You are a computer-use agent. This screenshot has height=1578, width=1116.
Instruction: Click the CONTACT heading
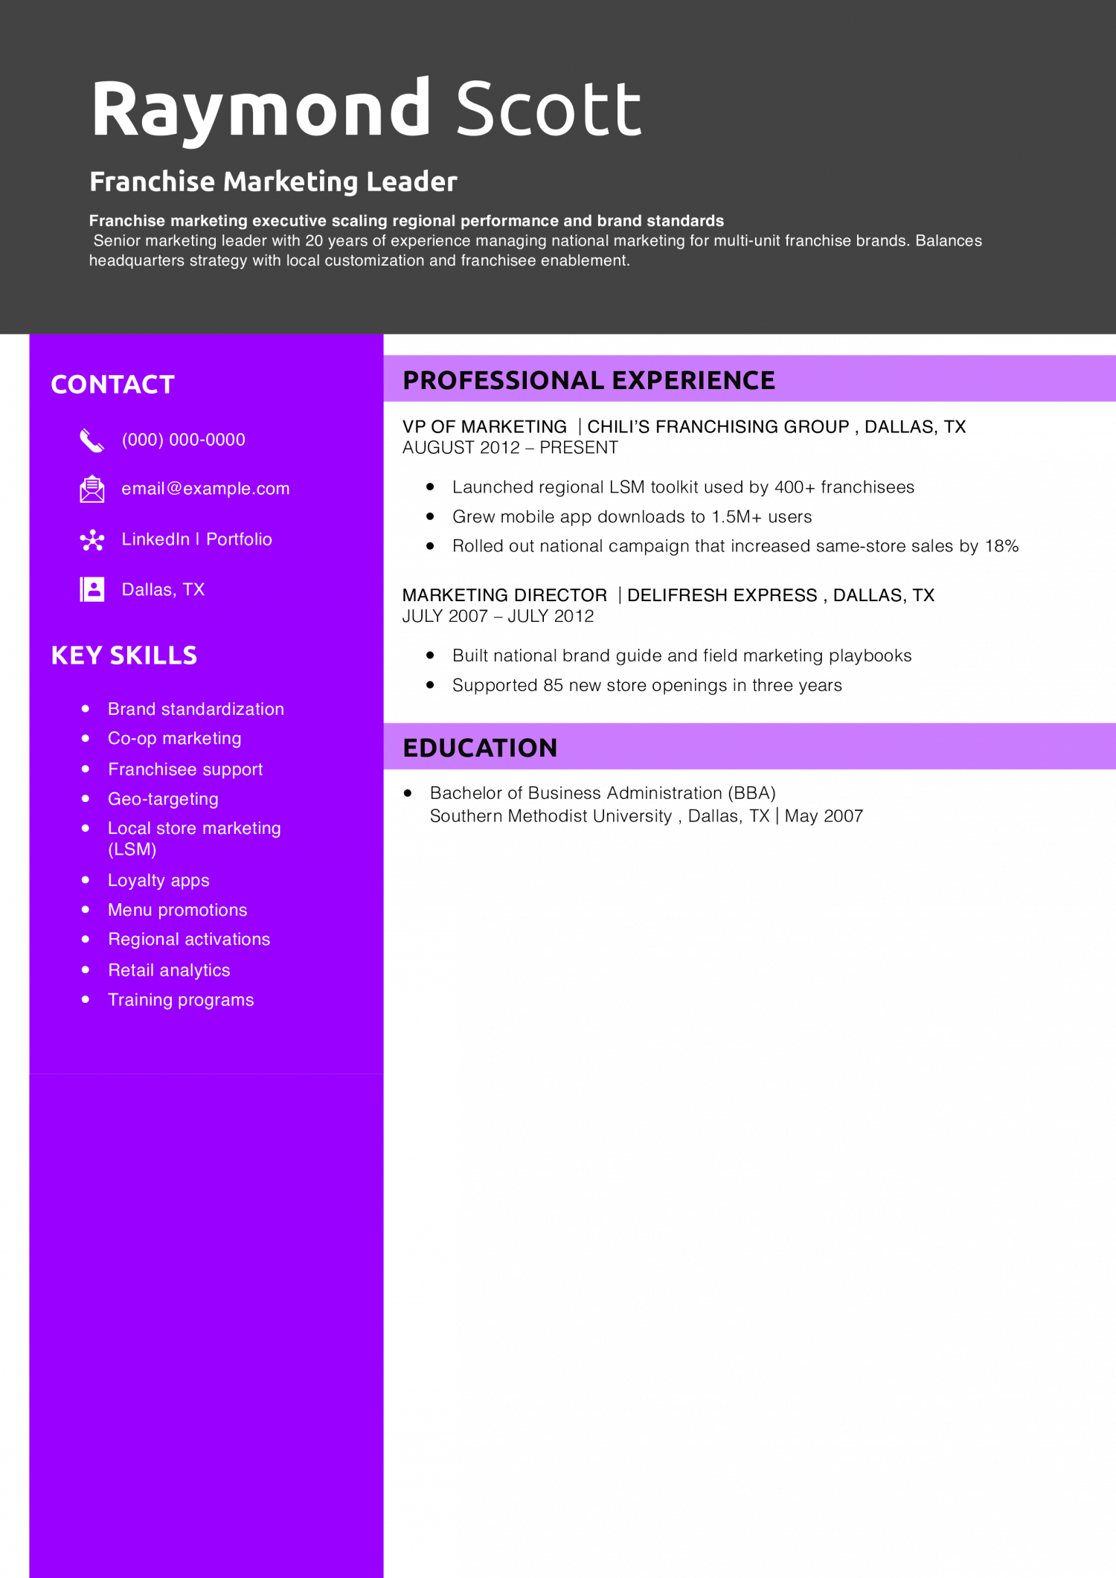(112, 385)
